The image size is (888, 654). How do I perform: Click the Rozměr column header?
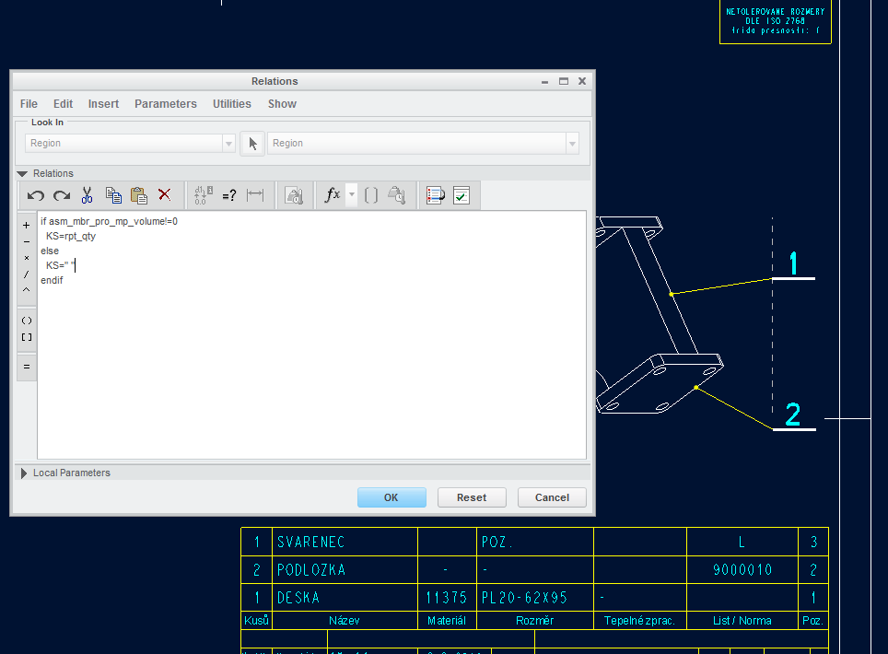534,621
